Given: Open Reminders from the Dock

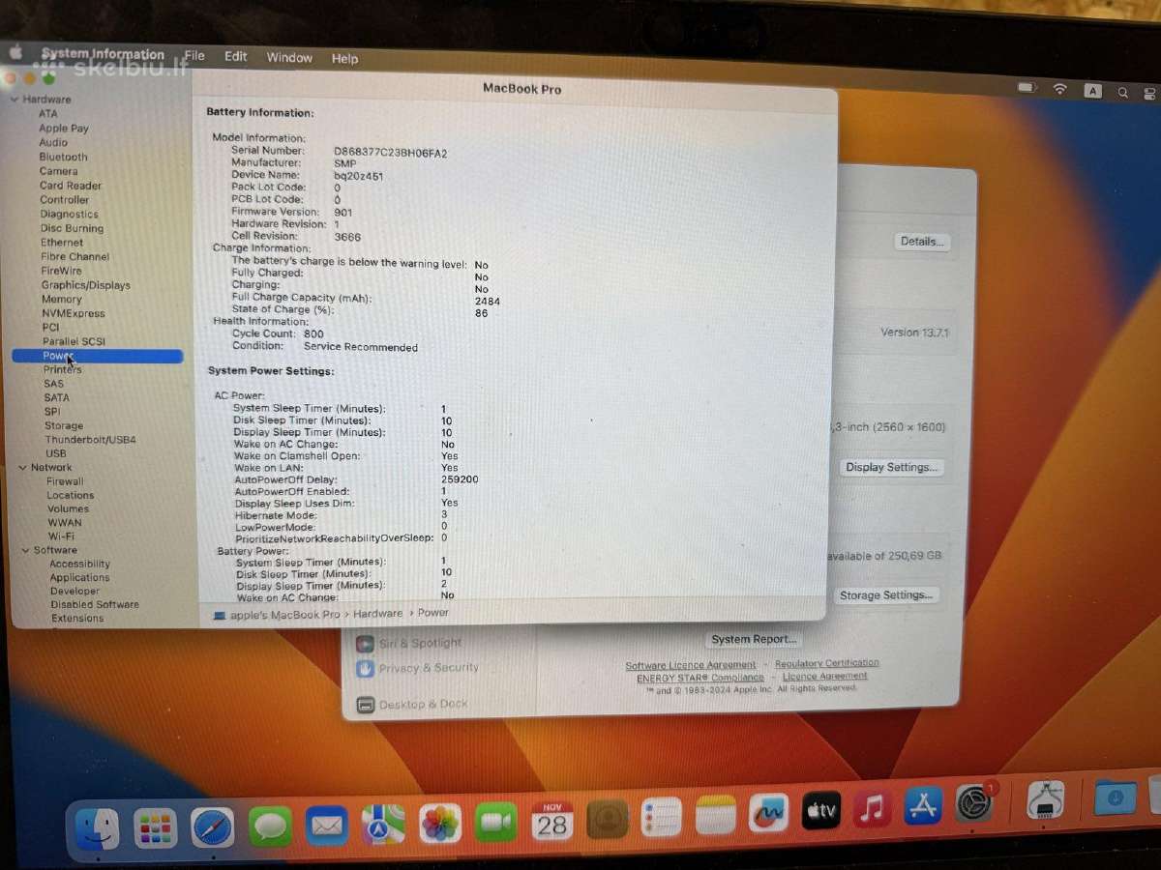Looking at the screenshot, I should pyautogui.click(x=662, y=817).
